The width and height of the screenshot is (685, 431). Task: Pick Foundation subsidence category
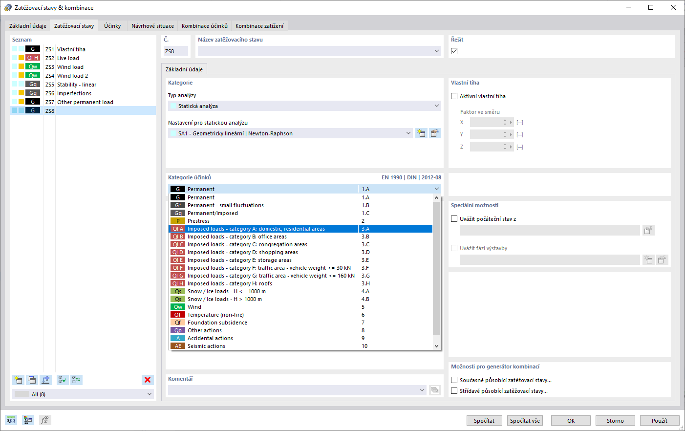point(300,323)
